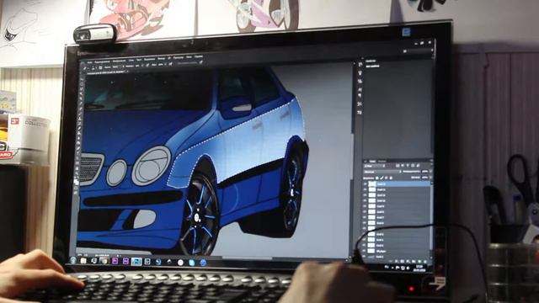
Task: Open the Filter menu
Action: (161, 59)
